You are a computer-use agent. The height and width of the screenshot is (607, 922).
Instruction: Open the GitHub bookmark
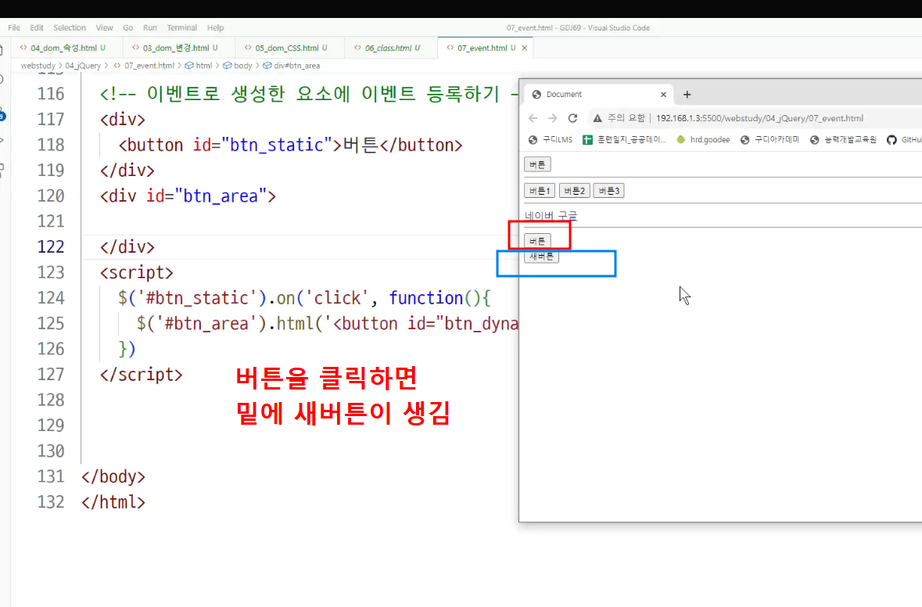[x=904, y=139]
